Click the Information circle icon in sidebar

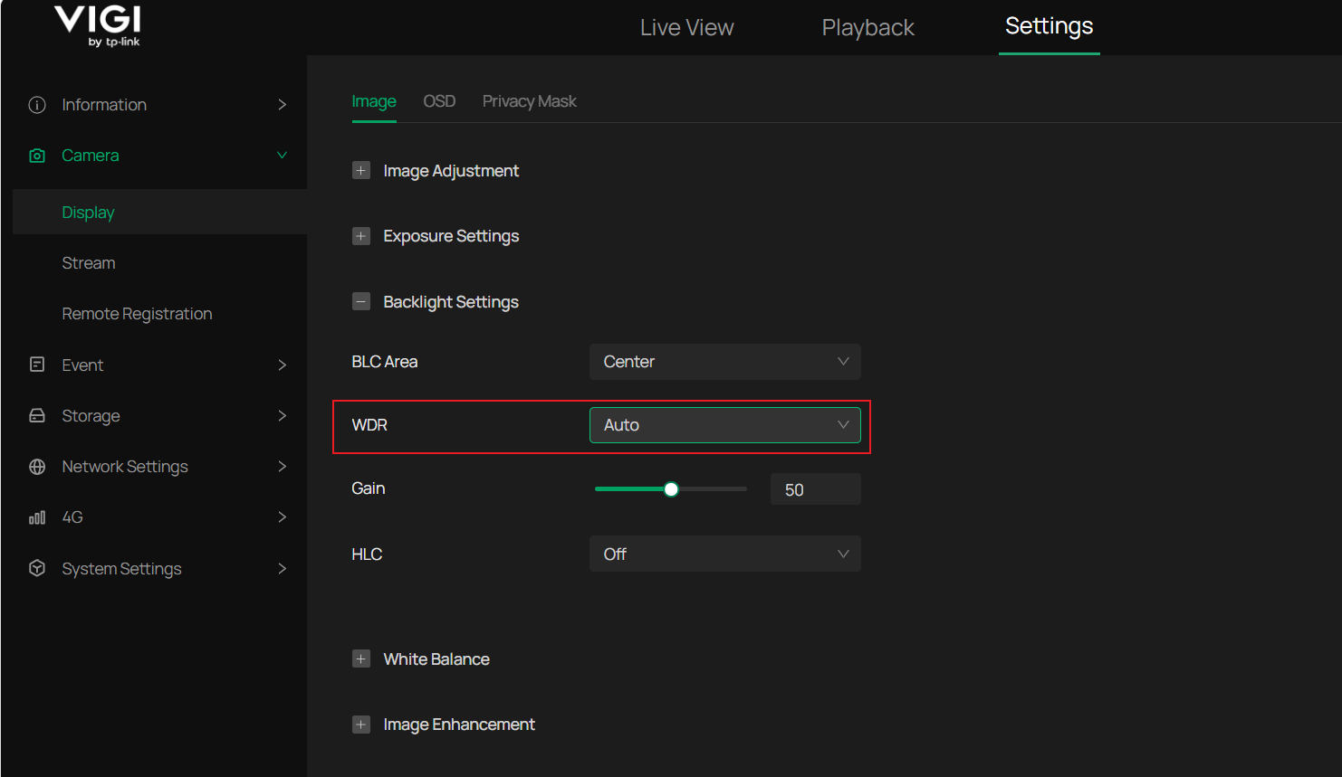(x=37, y=105)
